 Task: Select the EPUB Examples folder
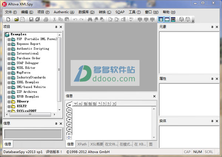(x=28, y=97)
